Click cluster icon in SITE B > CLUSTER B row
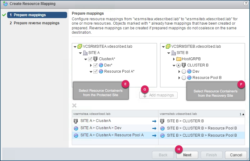The image size is (250, 161). tap(162, 121)
